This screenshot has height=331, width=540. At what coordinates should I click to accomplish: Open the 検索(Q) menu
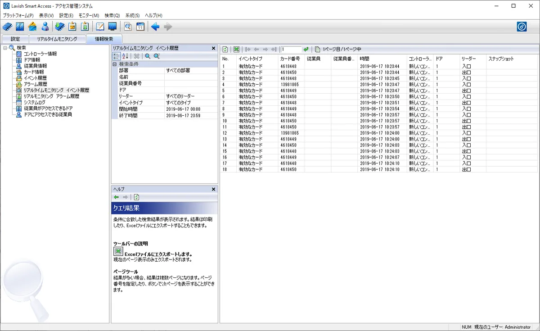click(112, 15)
